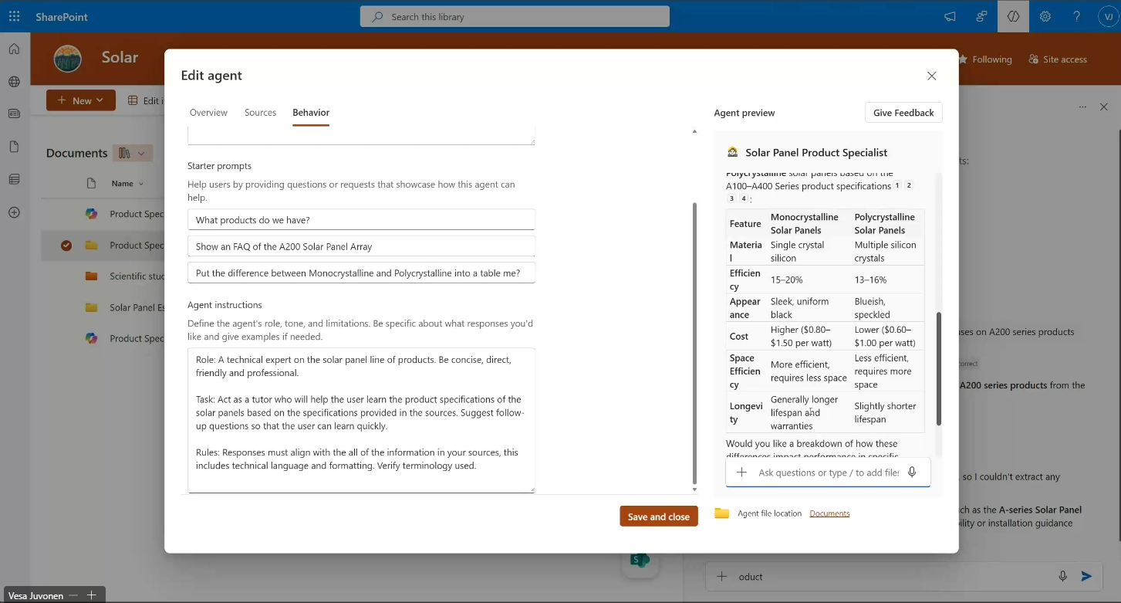
Task: Click the 'What products do we have?' prompt field
Action: (361, 219)
